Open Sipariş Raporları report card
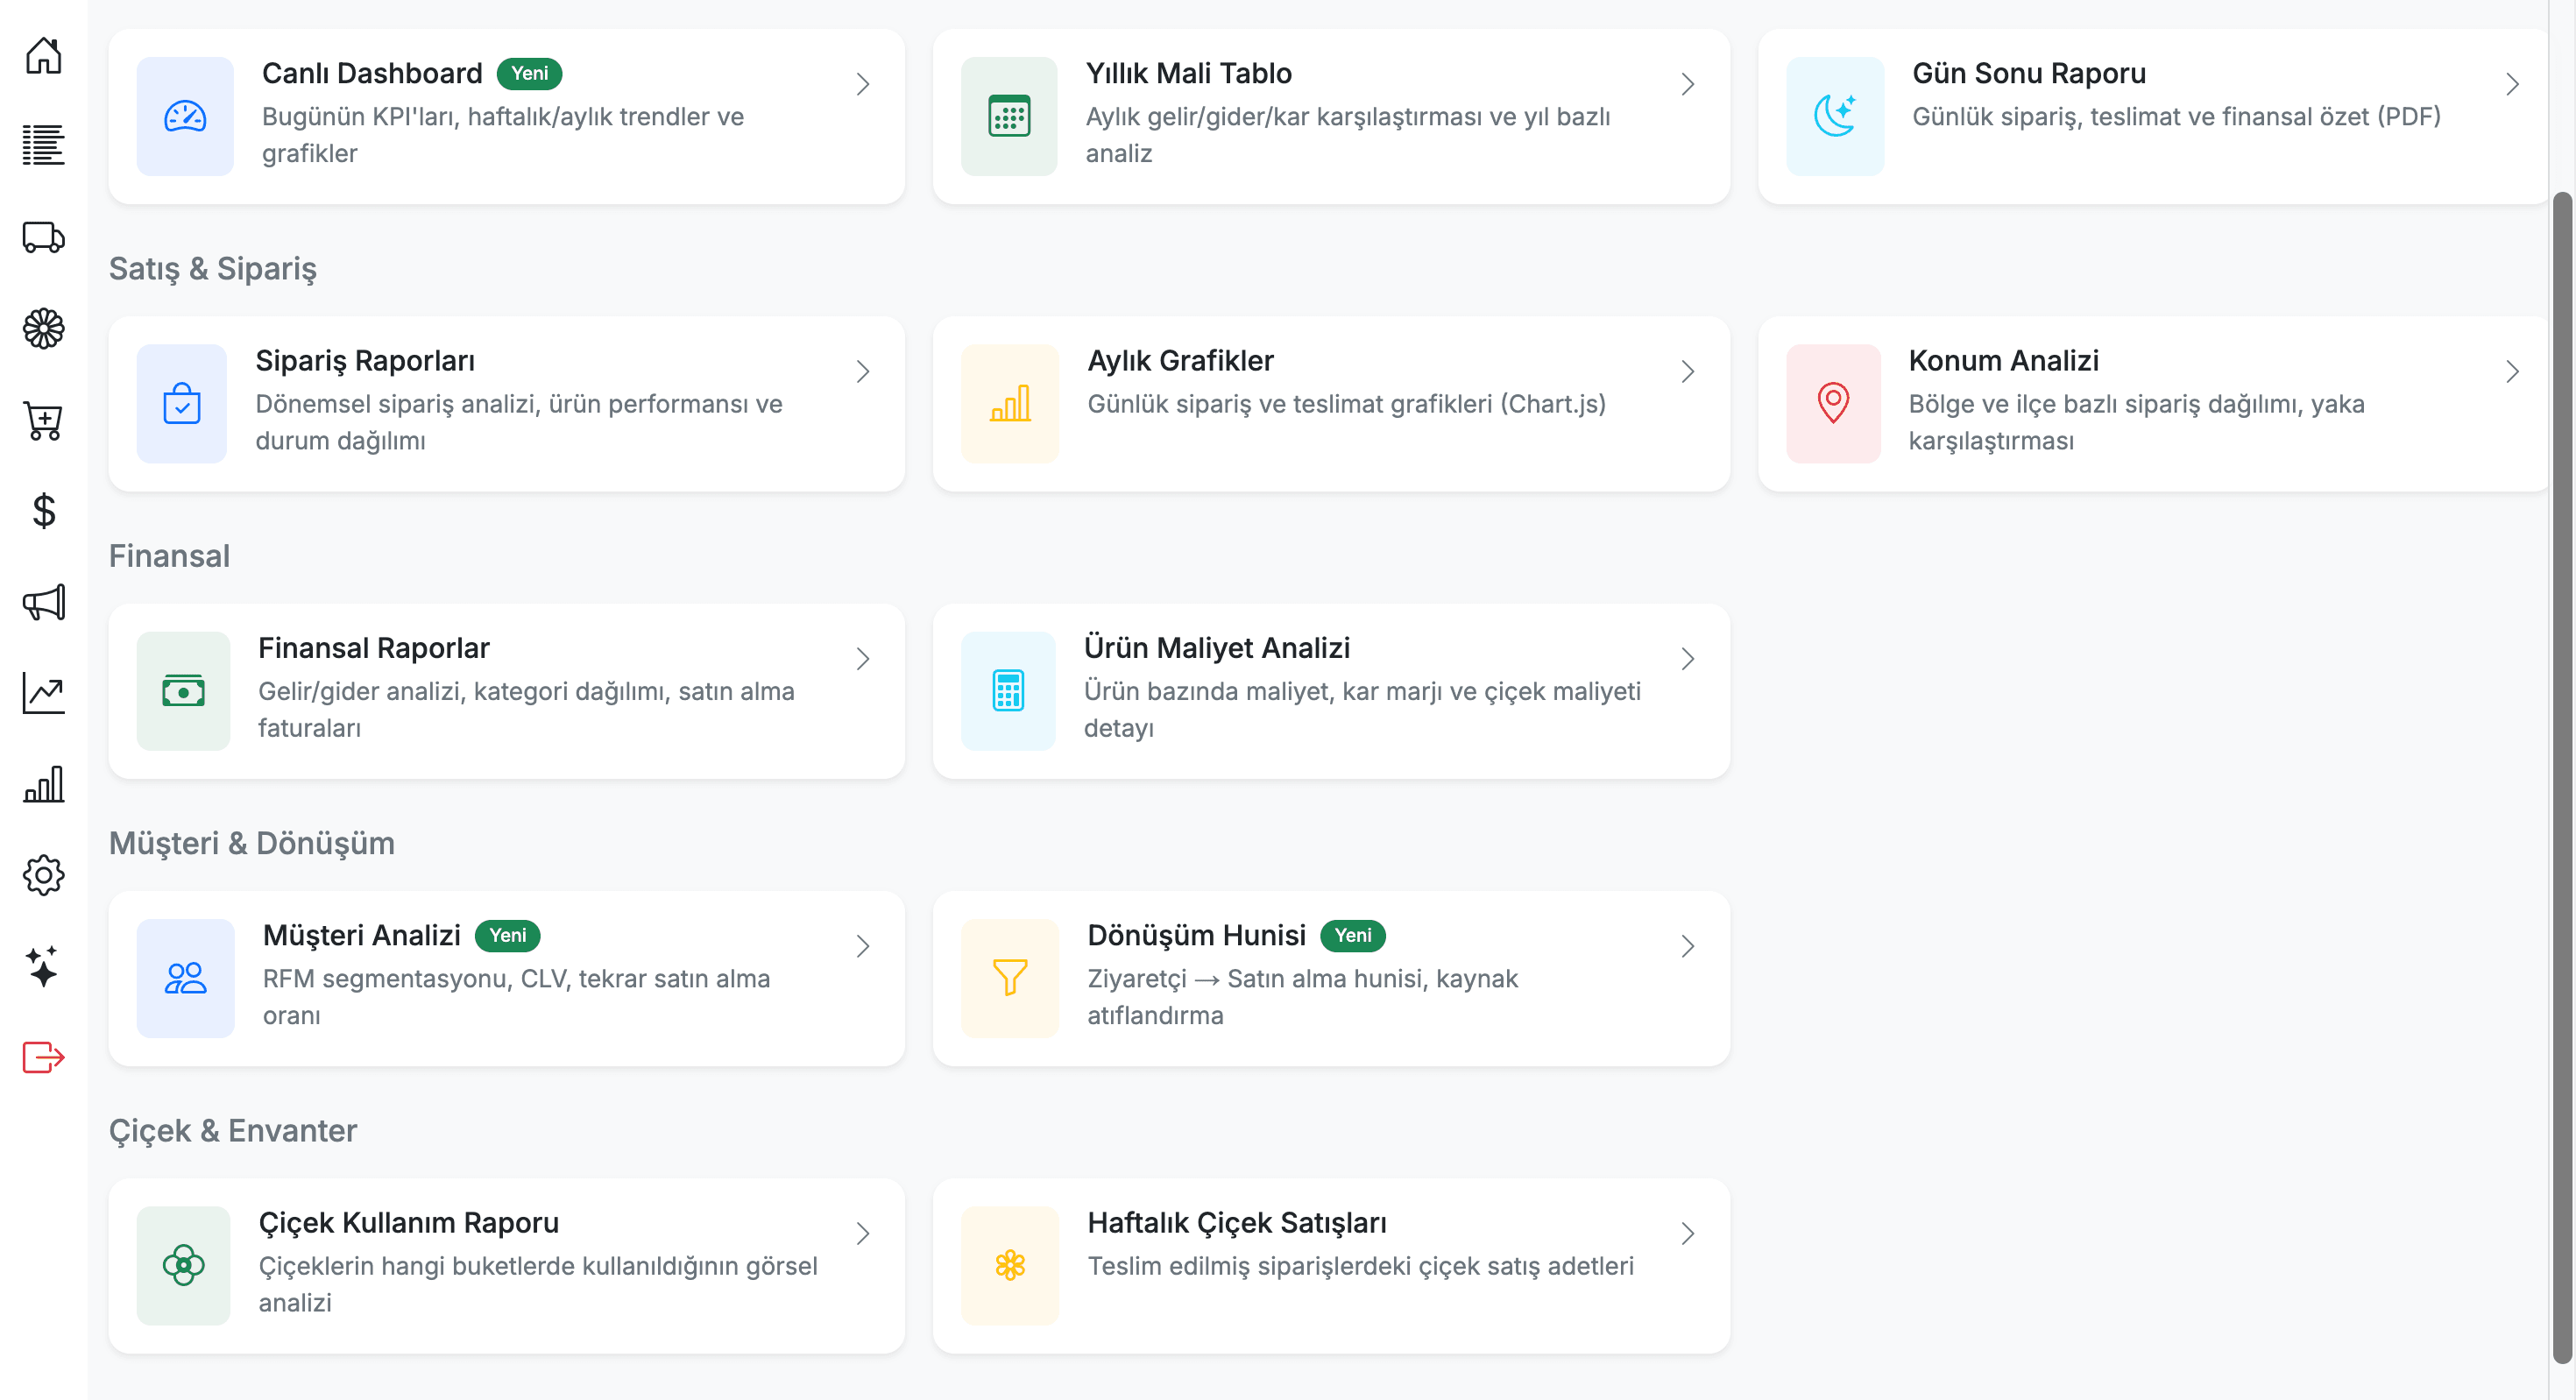2576x1400 pixels. tap(506, 403)
